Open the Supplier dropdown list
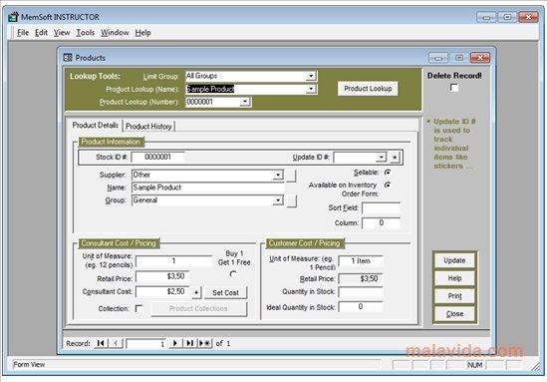 (278, 175)
